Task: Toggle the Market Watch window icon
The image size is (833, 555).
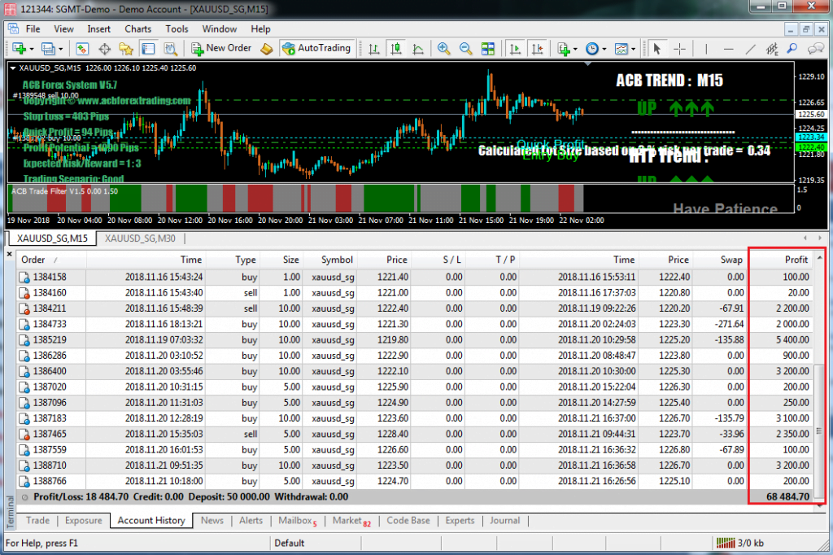Action: (x=82, y=49)
